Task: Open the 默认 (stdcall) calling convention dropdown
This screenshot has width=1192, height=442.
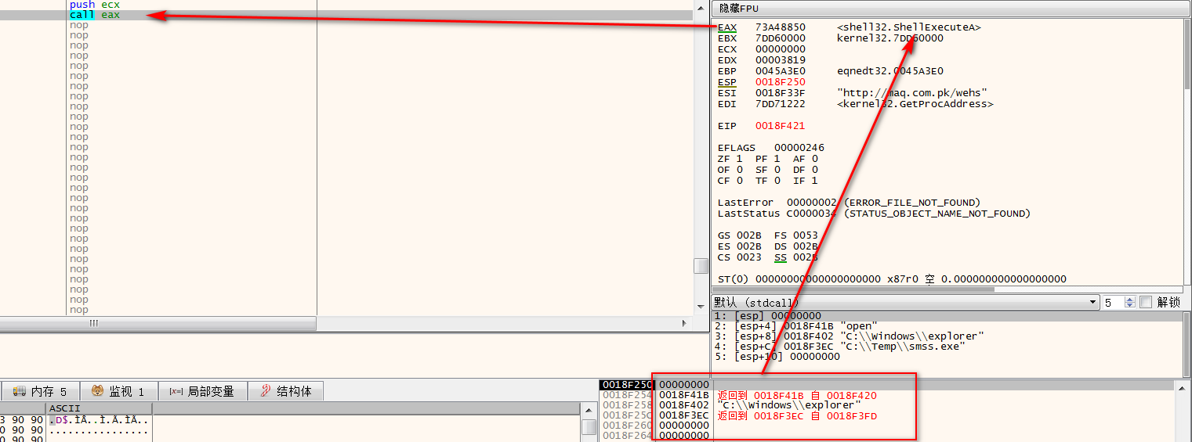Action: coord(905,302)
